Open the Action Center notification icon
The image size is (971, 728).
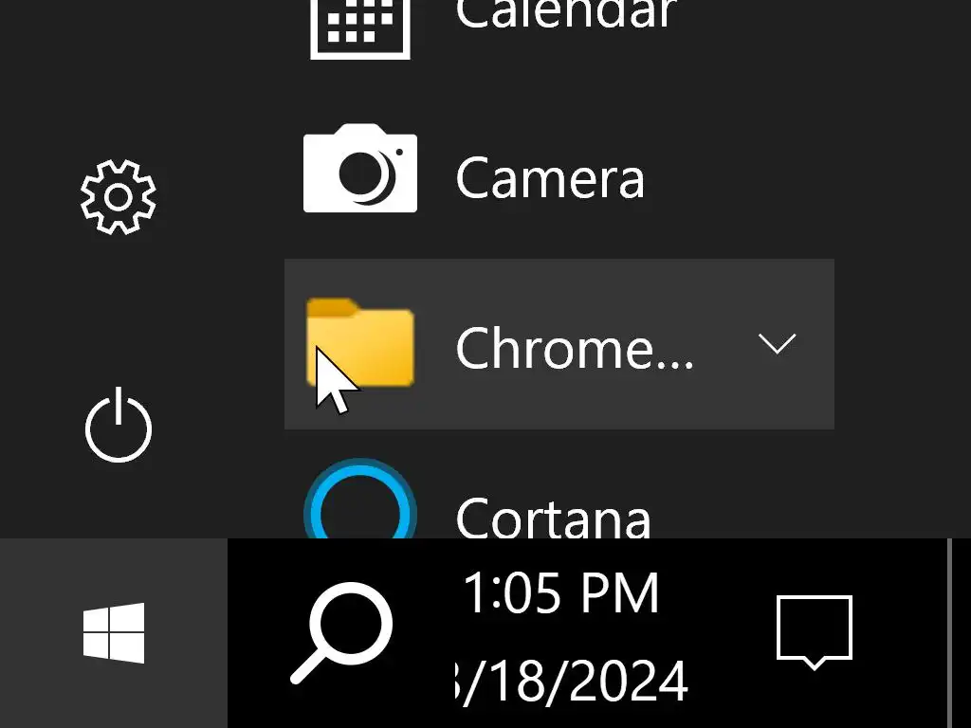[x=815, y=632]
